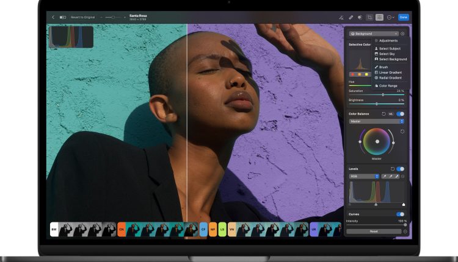
Task: Select the CN preset group label
Action: click(122, 229)
